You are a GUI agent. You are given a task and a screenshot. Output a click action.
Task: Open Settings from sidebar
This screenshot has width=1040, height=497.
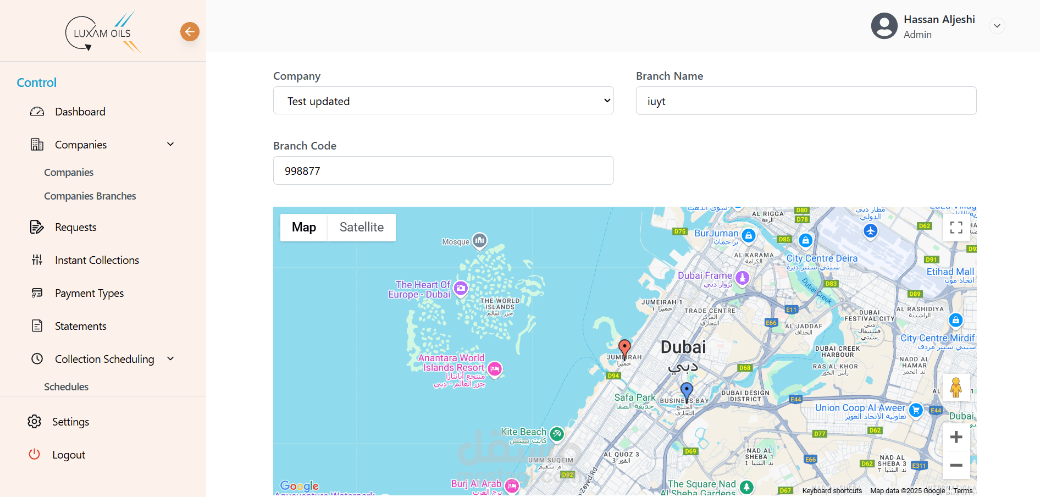pyautogui.click(x=70, y=422)
